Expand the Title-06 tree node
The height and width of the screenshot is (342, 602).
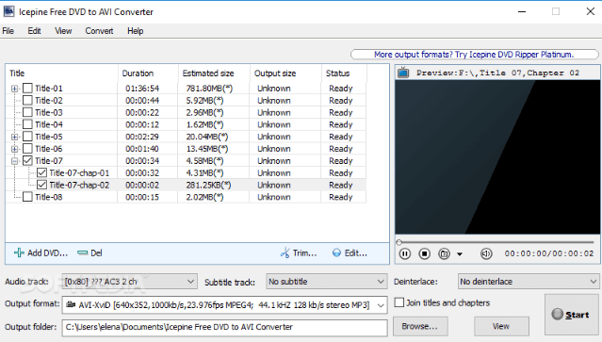14,149
